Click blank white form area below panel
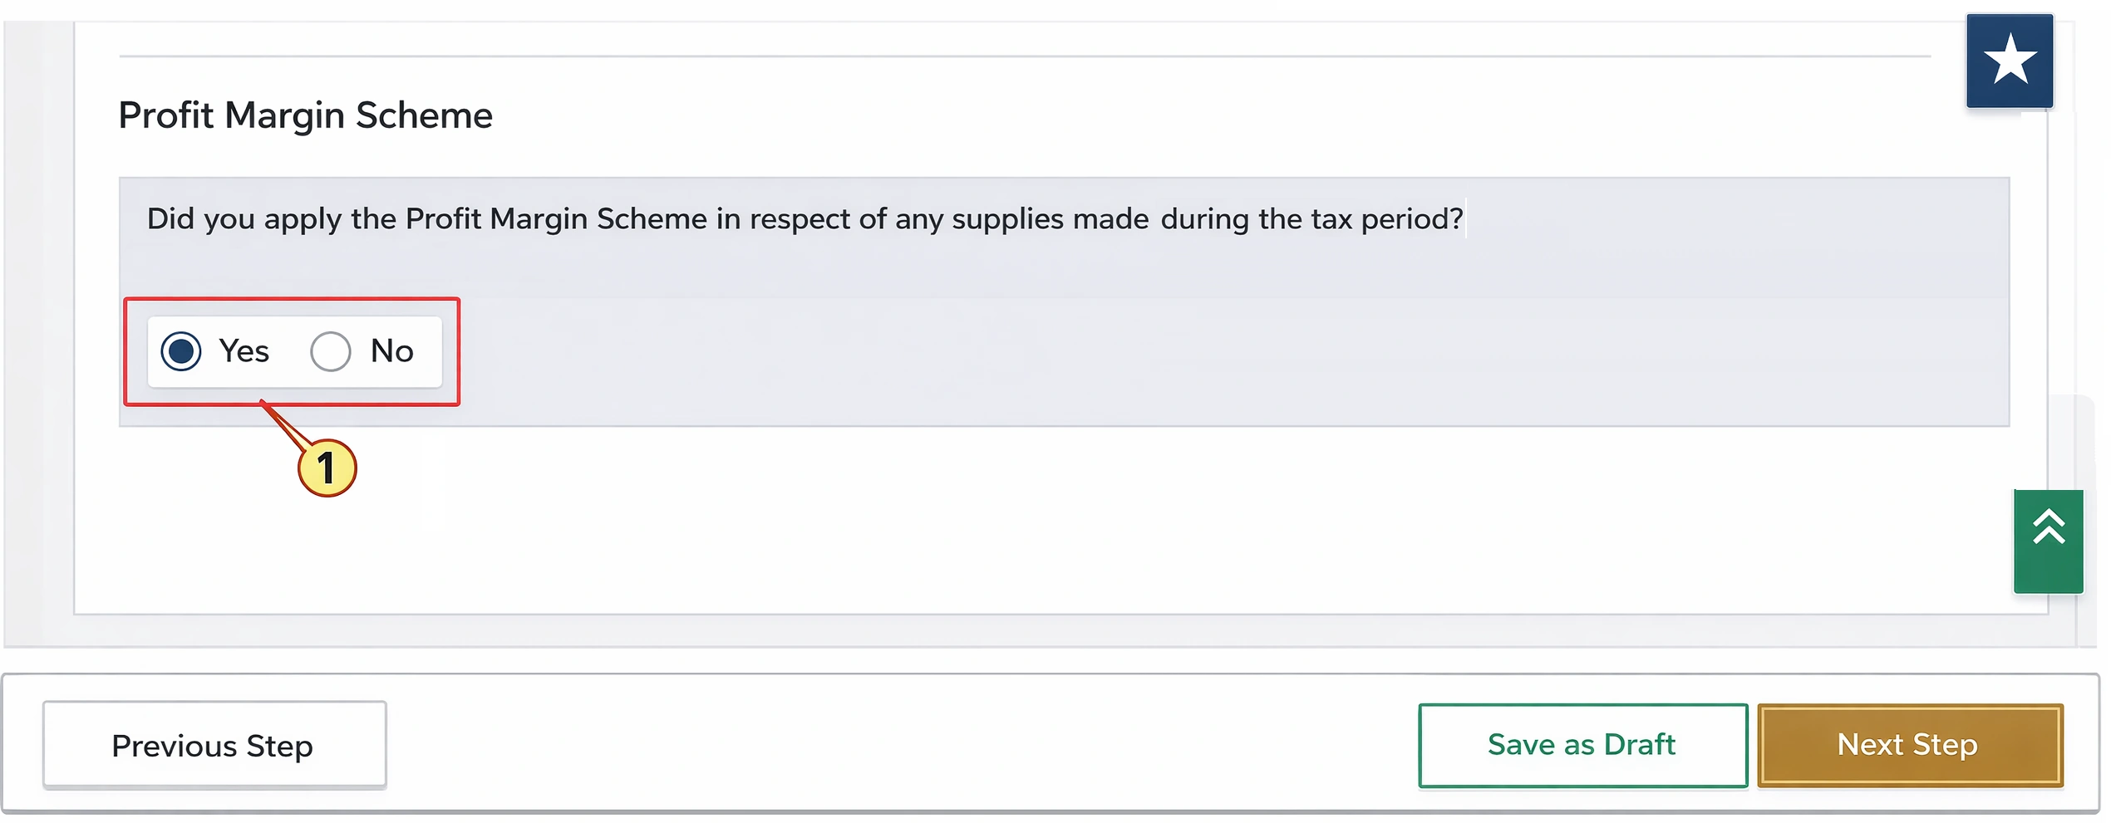Image resolution: width=2111 pixels, height=823 pixels. (x=997, y=523)
